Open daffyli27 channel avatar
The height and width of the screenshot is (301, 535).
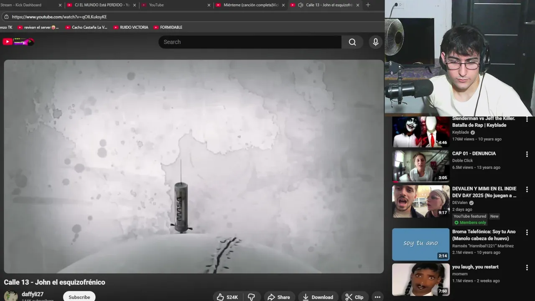point(11,296)
